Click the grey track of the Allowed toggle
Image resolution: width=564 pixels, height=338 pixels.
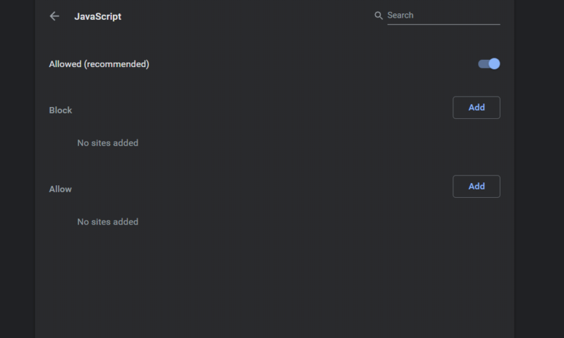[x=482, y=64]
